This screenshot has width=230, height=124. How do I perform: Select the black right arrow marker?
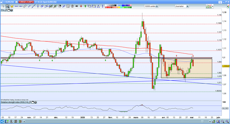point(76,6)
